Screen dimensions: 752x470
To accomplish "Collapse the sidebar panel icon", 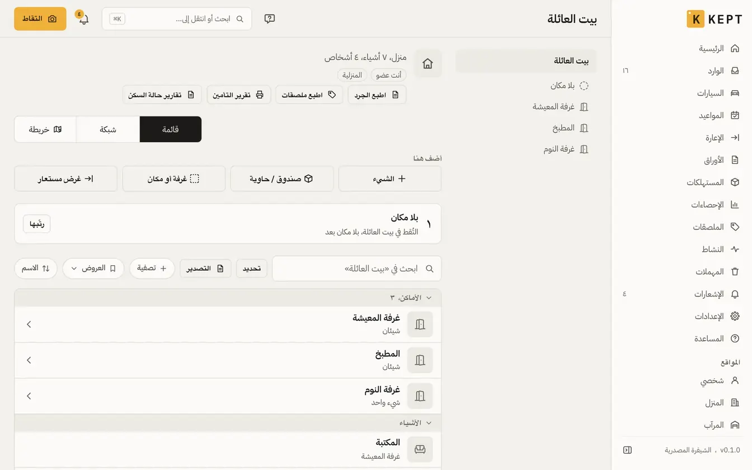I will (627, 450).
